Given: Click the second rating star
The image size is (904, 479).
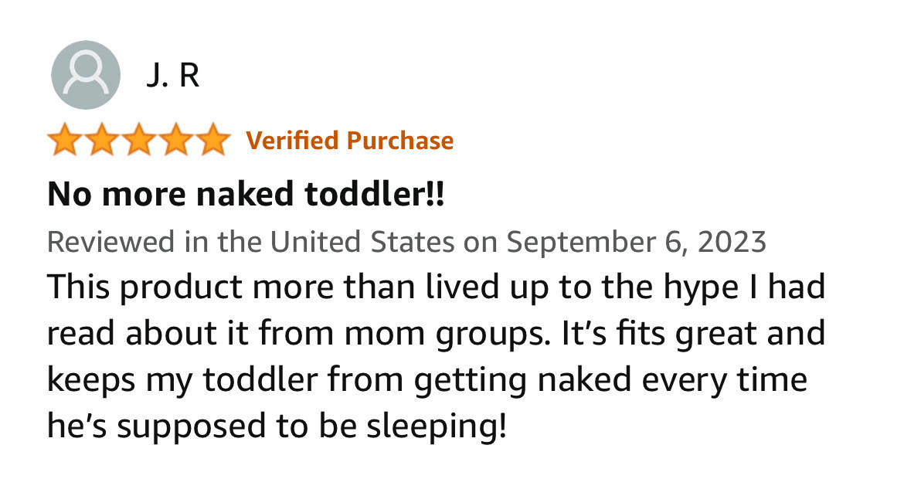Looking at the screenshot, I should (x=101, y=141).
